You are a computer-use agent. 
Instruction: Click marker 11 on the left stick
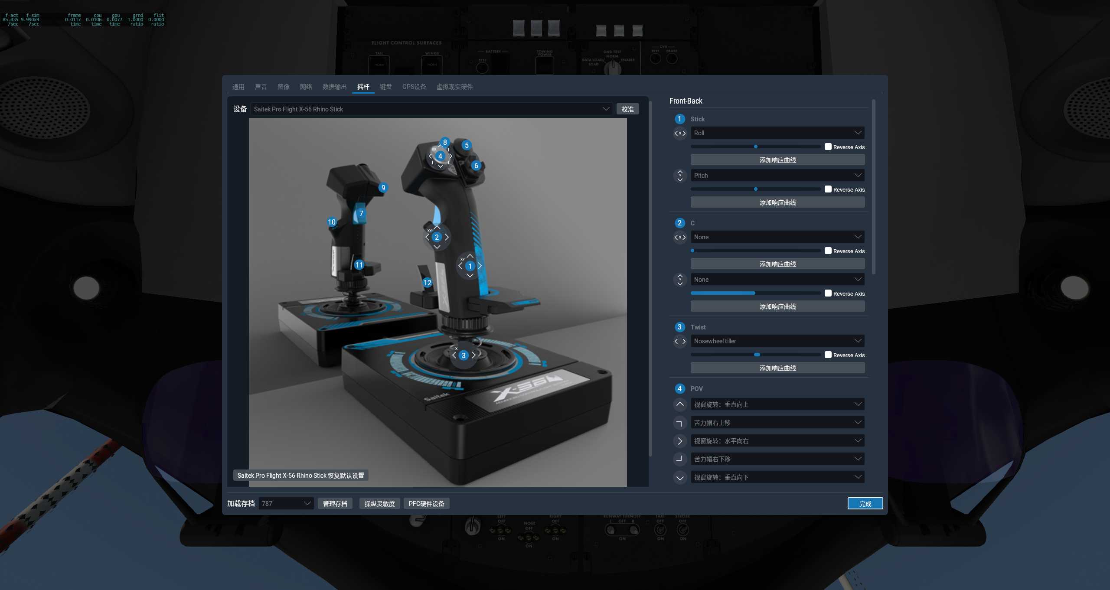[x=359, y=265]
